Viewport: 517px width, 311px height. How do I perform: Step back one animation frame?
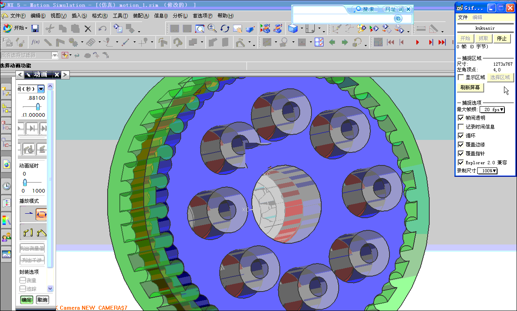[x=402, y=42]
